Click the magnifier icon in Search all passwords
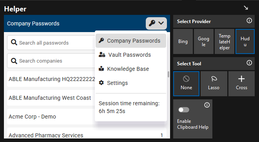 pos(14,43)
